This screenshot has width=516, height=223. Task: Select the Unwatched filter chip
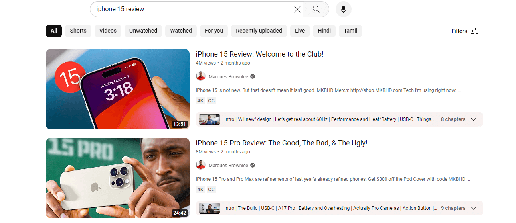point(143,31)
